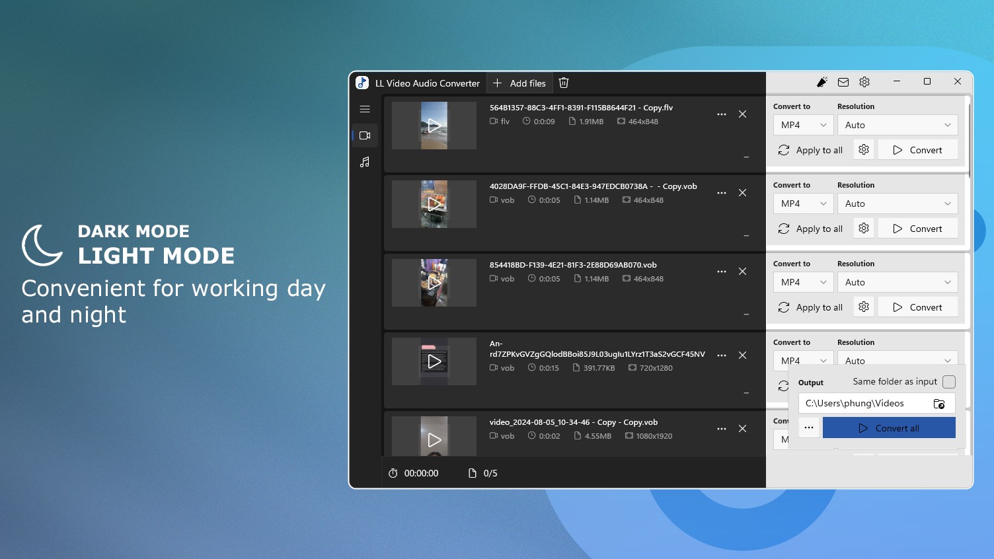
Task: Play the 4028DA9F Copy.vob thumbnail
Action: coord(434,204)
